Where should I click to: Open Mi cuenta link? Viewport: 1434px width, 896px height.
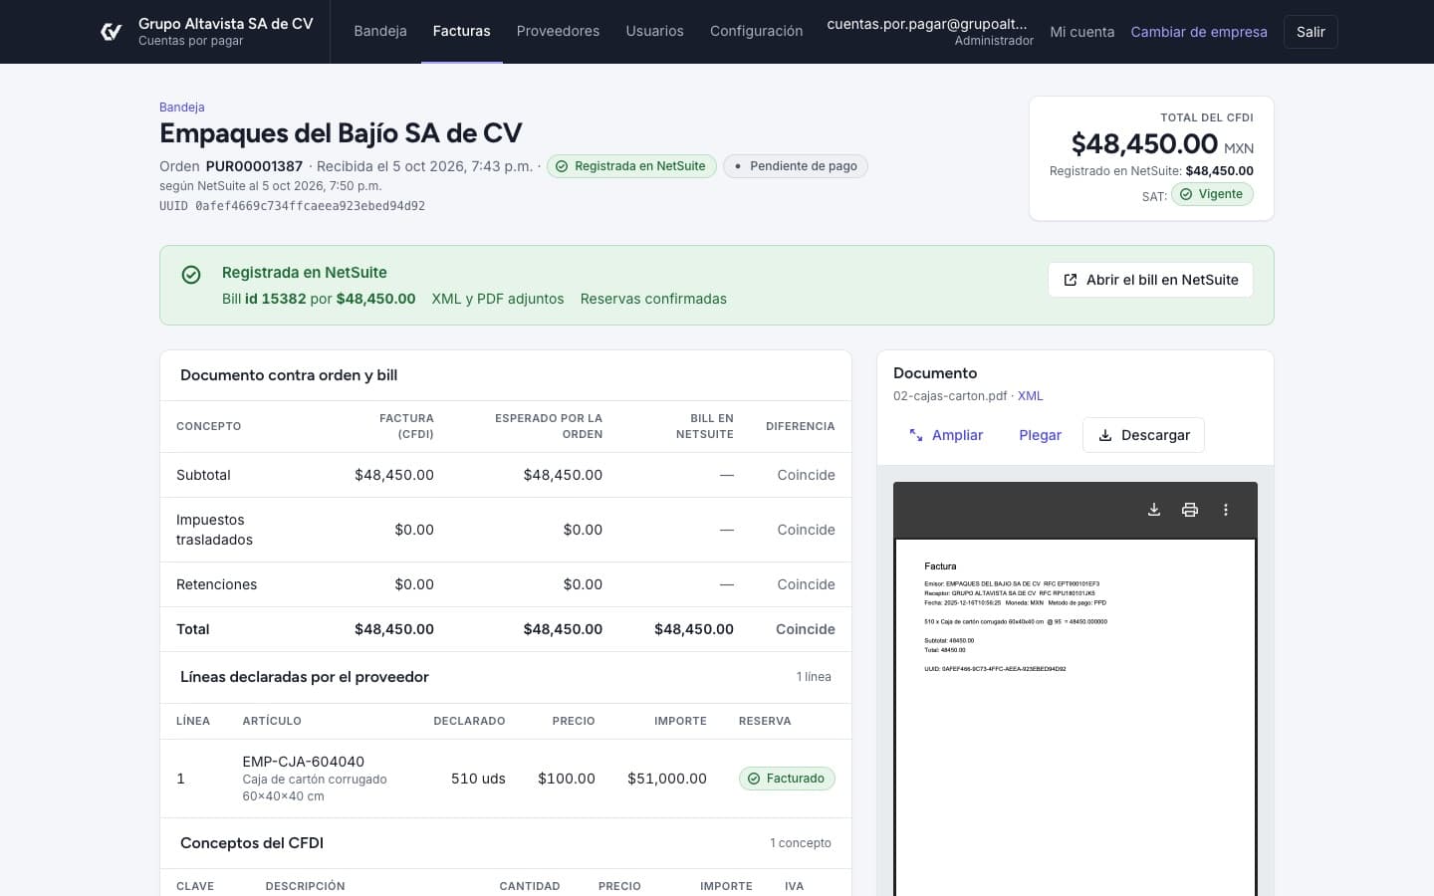click(x=1082, y=32)
